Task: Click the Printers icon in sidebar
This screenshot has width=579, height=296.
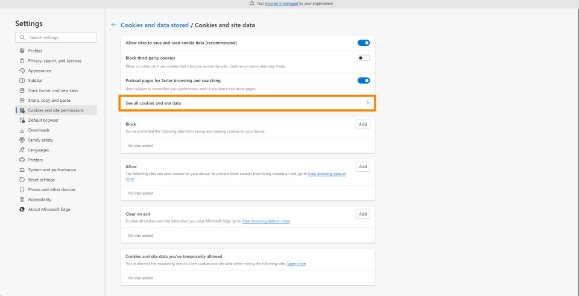Action: pos(22,160)
